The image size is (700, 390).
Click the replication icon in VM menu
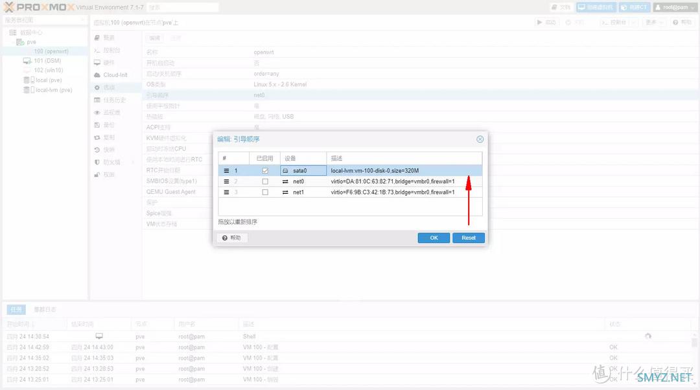pos(97,137)
